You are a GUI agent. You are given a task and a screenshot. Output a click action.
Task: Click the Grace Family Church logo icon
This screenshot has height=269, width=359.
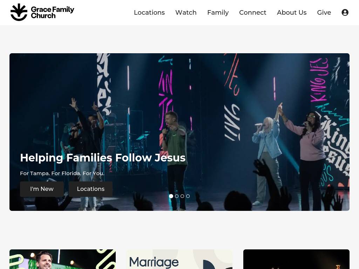pos(19,12)
